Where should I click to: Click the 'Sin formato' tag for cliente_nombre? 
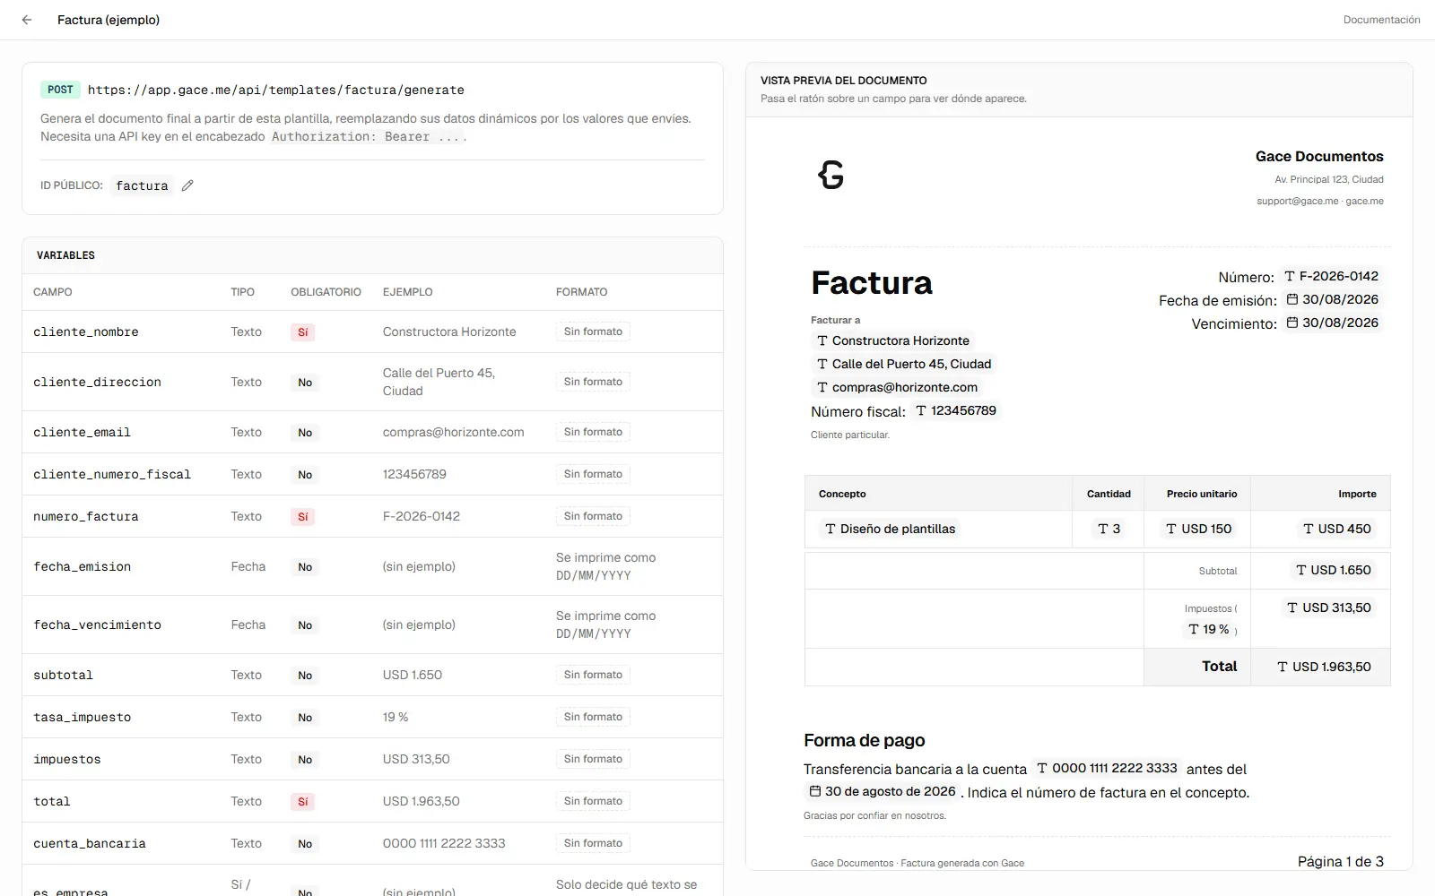[x=593, y=332]
